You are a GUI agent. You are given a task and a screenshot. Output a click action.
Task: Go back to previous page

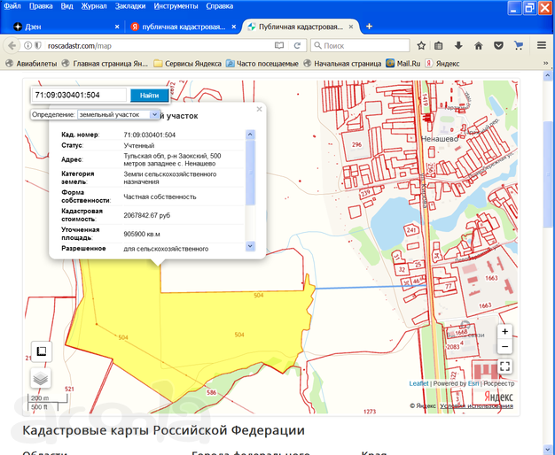click(x=12, y=46)
